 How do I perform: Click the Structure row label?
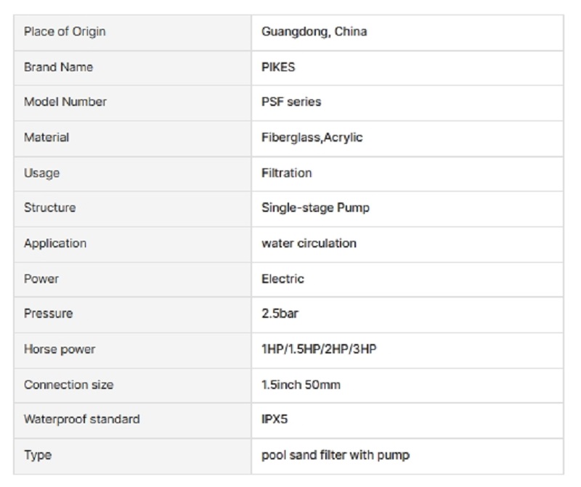pos(49,208)
